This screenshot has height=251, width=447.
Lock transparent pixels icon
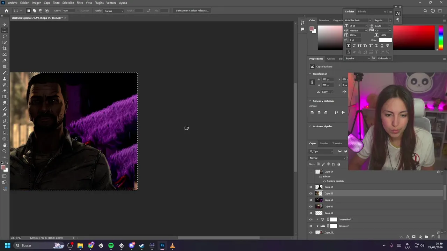318,164
